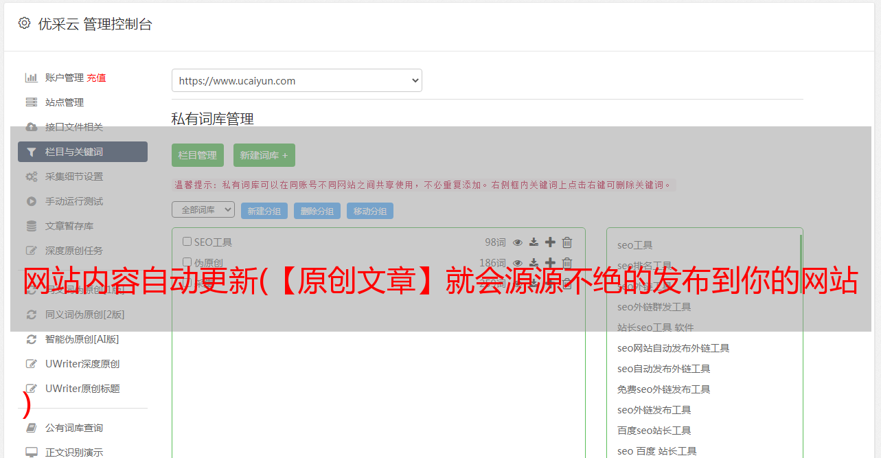881x458 pixels.
Task: Add keywords to 伪原创 with plus icon
Action: (550, 263)
